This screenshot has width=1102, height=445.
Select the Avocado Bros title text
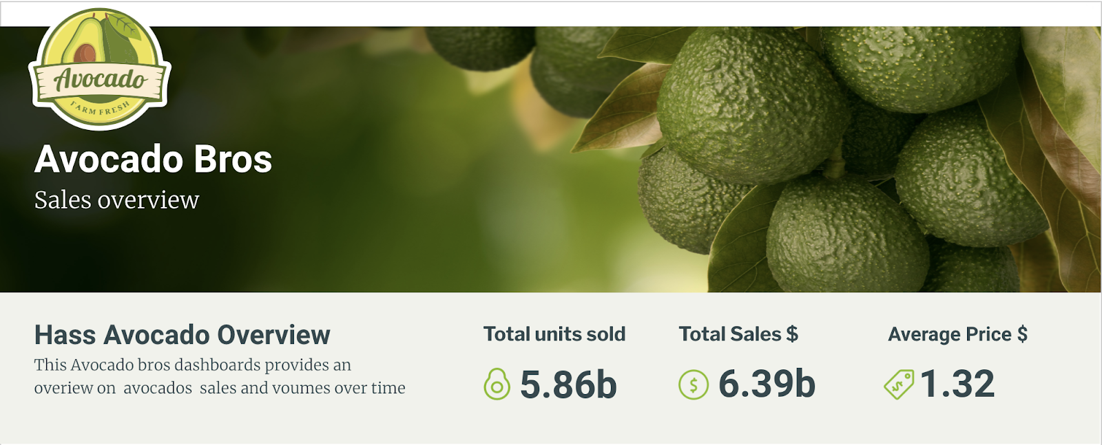click(154, 159)
